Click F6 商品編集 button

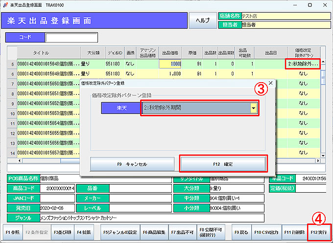click(154, 231)
